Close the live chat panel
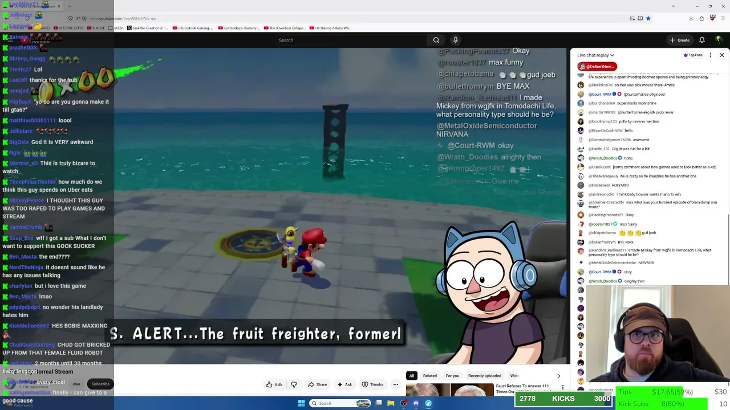 (721, 55)
